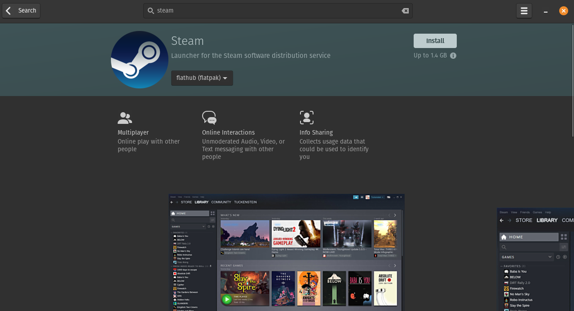Click the Online Interactions heading
Viewport: 574px width, 311px height.
pyautogui.click(x=228, y=132)
